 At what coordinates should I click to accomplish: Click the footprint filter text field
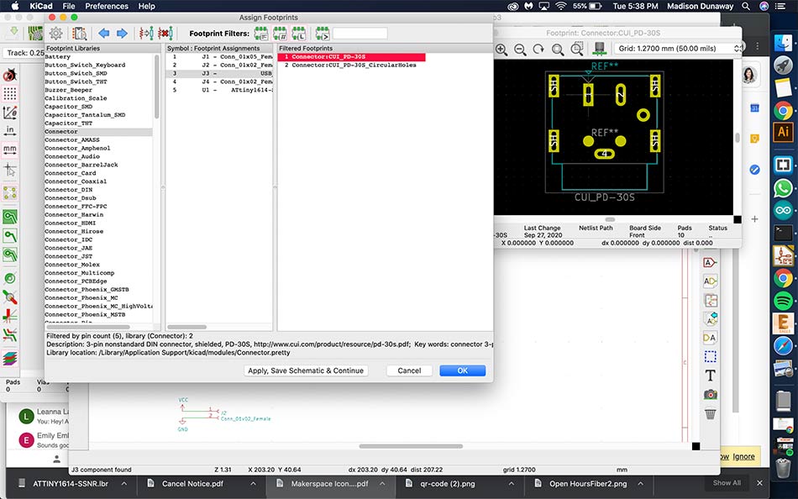[360, 34]
